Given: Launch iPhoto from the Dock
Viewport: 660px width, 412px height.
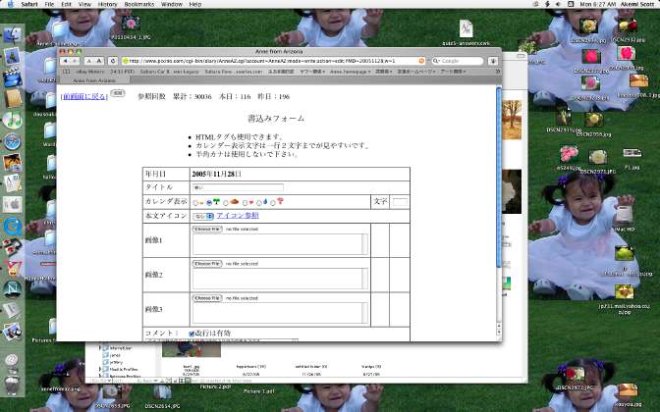Looking at the screenshot, I should [12, 162].
